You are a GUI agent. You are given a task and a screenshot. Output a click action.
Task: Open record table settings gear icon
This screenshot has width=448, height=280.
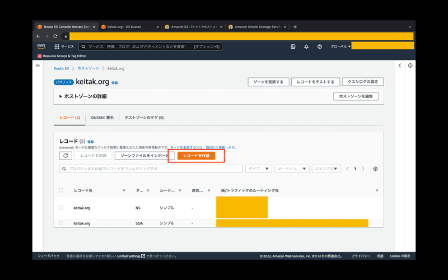[375, 169]
